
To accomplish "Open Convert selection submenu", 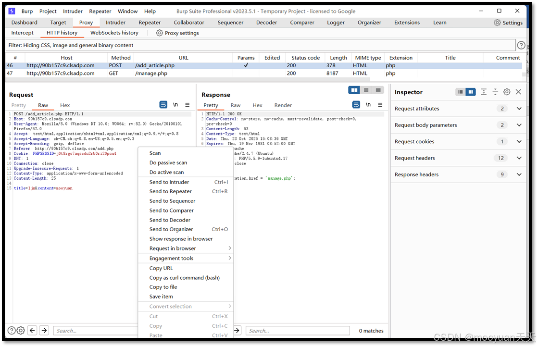I will pos(186,306).
